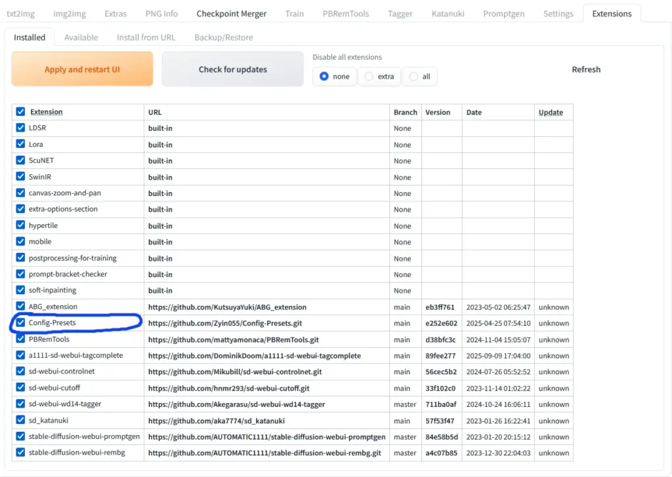Uncheck the sd-webui-controlnet extension
The width and height of the screenshot is (672, 477).
tap(20, 372)
